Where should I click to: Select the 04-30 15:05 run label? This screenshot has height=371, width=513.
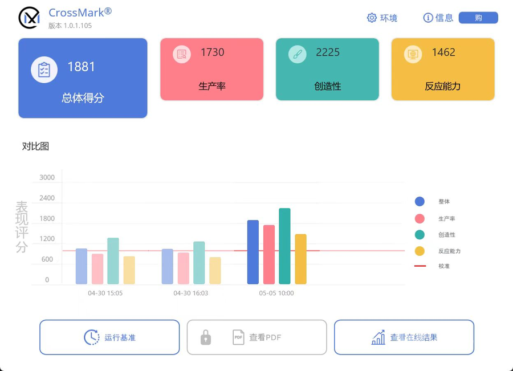(105, 293)
